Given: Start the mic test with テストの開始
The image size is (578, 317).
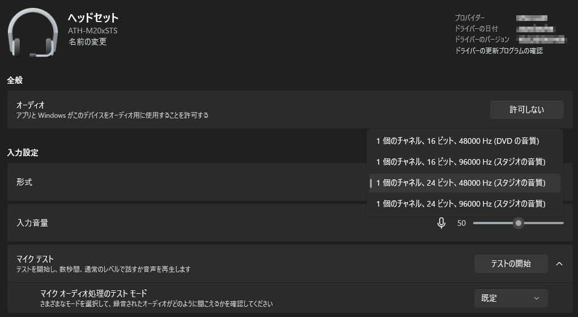Looking at the screenshot, I should tap(511, 264).
